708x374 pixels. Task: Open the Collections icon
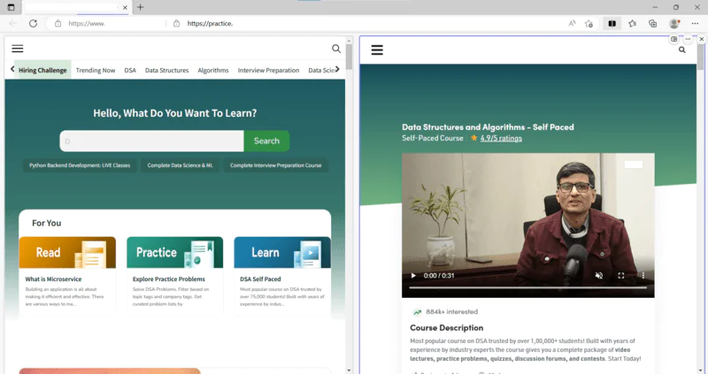[652, 24]
